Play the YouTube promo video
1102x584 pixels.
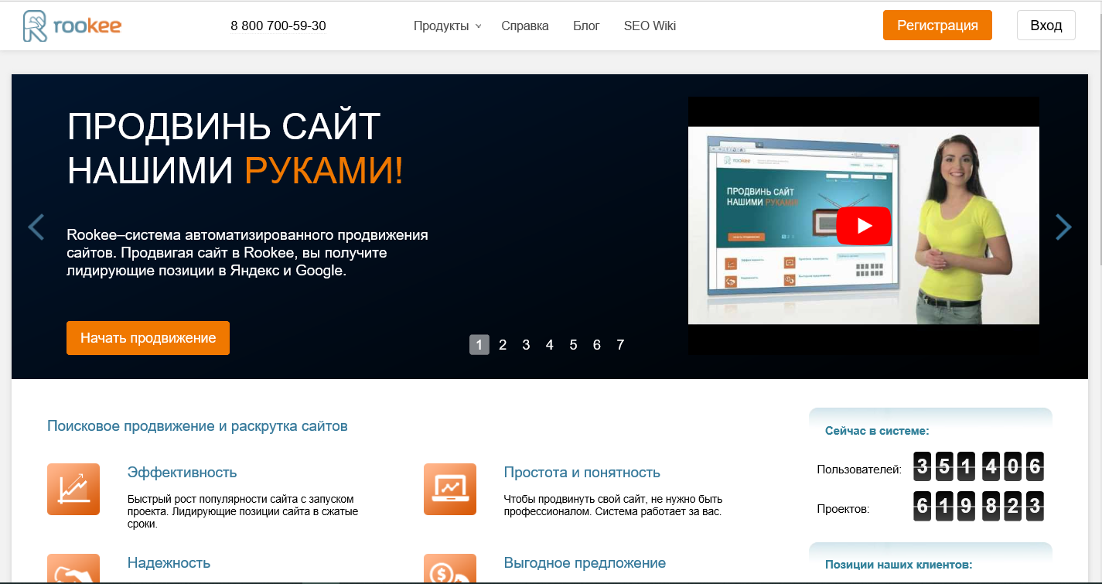coord(864,226)
